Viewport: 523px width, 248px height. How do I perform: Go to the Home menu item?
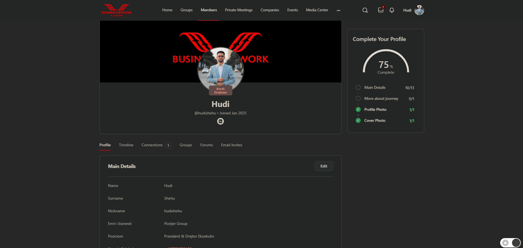(167, 10)
